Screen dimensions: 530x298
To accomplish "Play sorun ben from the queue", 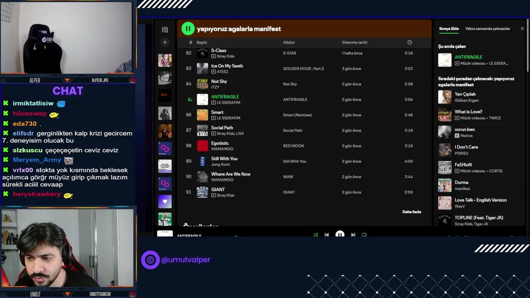I will tap(480, 132).
